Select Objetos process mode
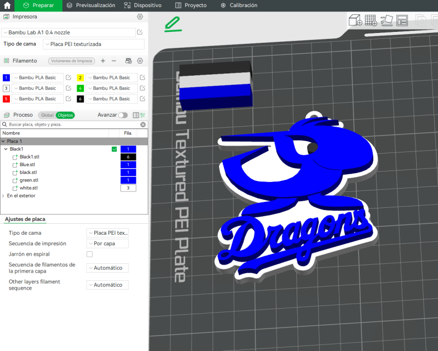 (x=65, y=115)
